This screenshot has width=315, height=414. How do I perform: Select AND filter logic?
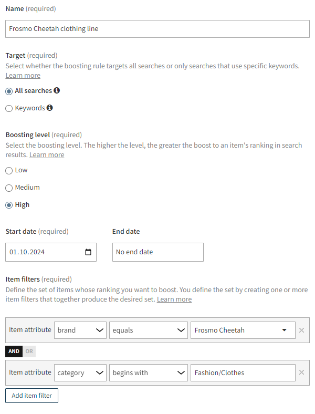point(14,351)
